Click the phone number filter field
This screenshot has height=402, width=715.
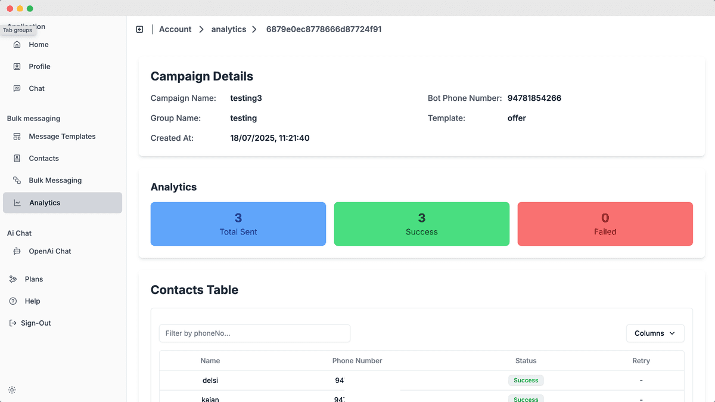(254, 333)
